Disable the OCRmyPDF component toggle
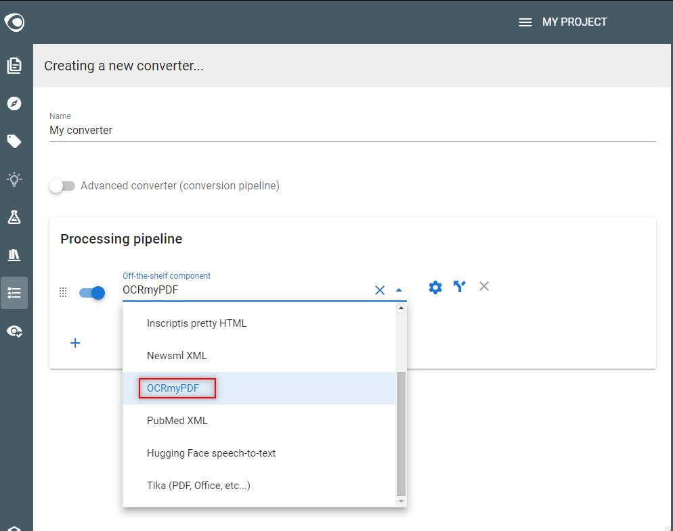The width and height of the screenshot is (673, 531). (92, 292)
